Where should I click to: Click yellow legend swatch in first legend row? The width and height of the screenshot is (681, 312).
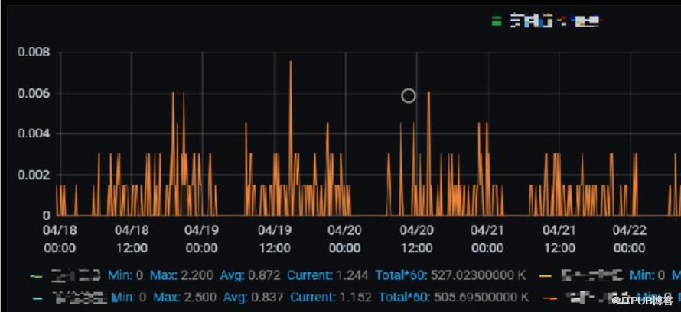tap(546, 275)
